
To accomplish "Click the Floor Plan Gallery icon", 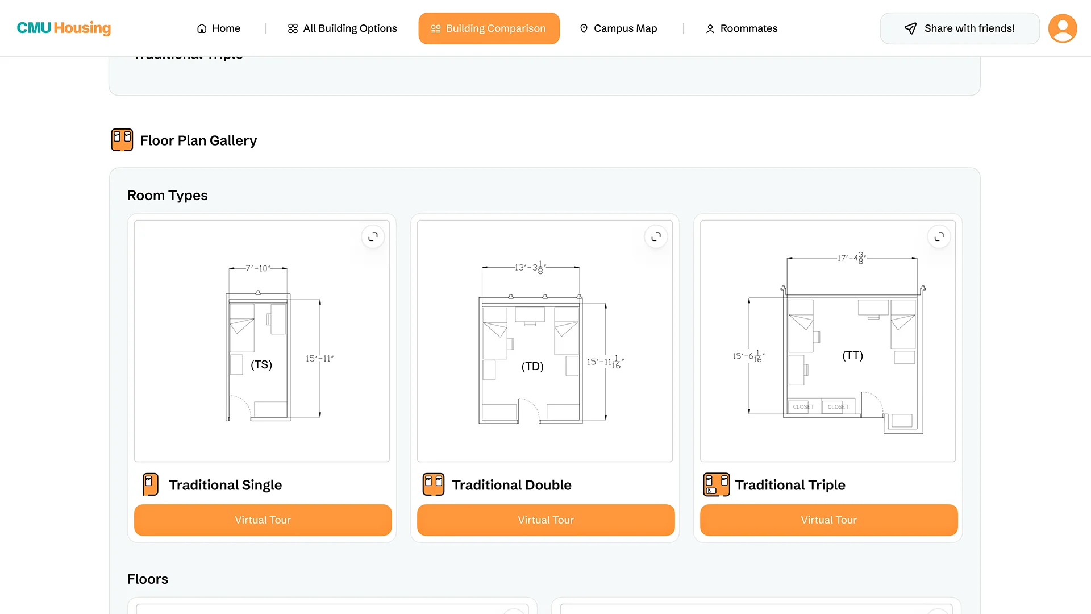I will point(122,140).
